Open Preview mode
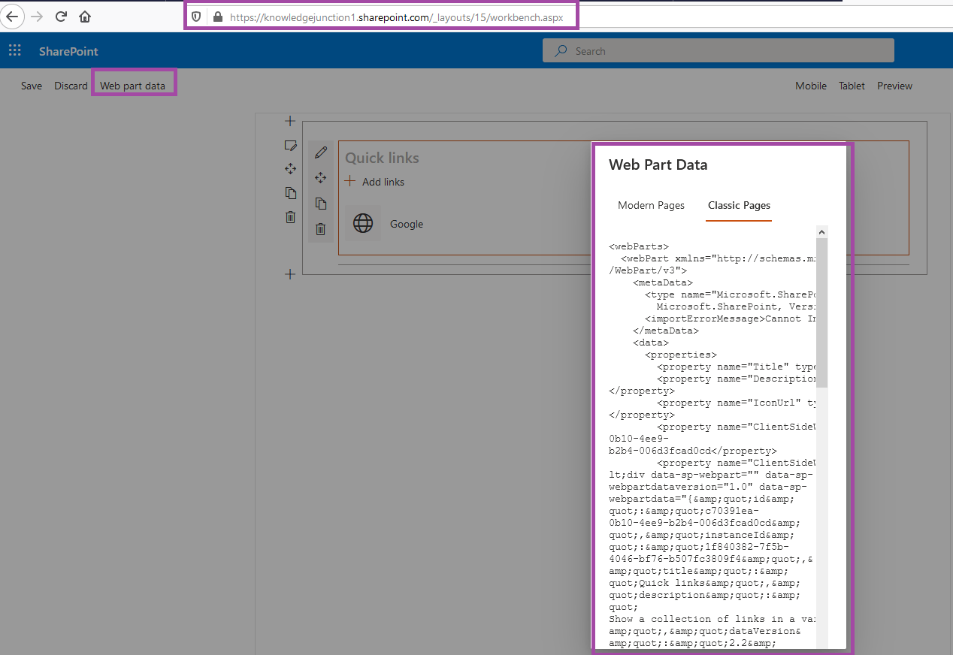953x655 pixels. pyautogui.click(x=894, y=86)
